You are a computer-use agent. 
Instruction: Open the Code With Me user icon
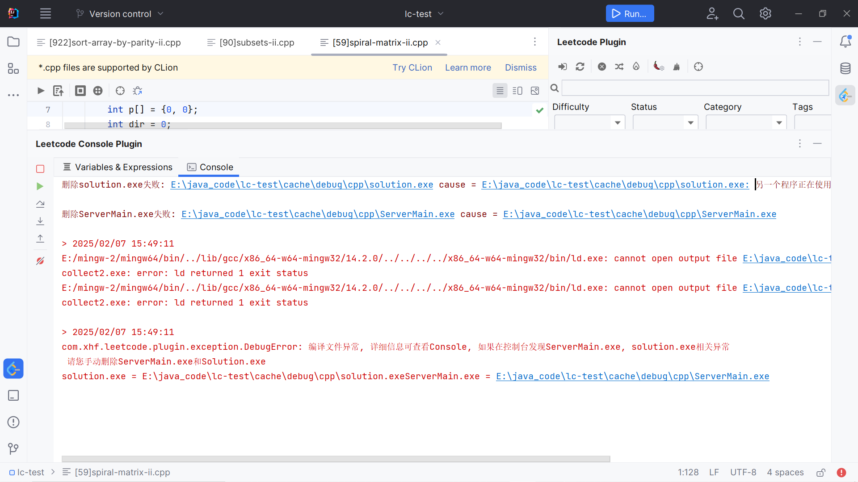[x=712, y=14]
